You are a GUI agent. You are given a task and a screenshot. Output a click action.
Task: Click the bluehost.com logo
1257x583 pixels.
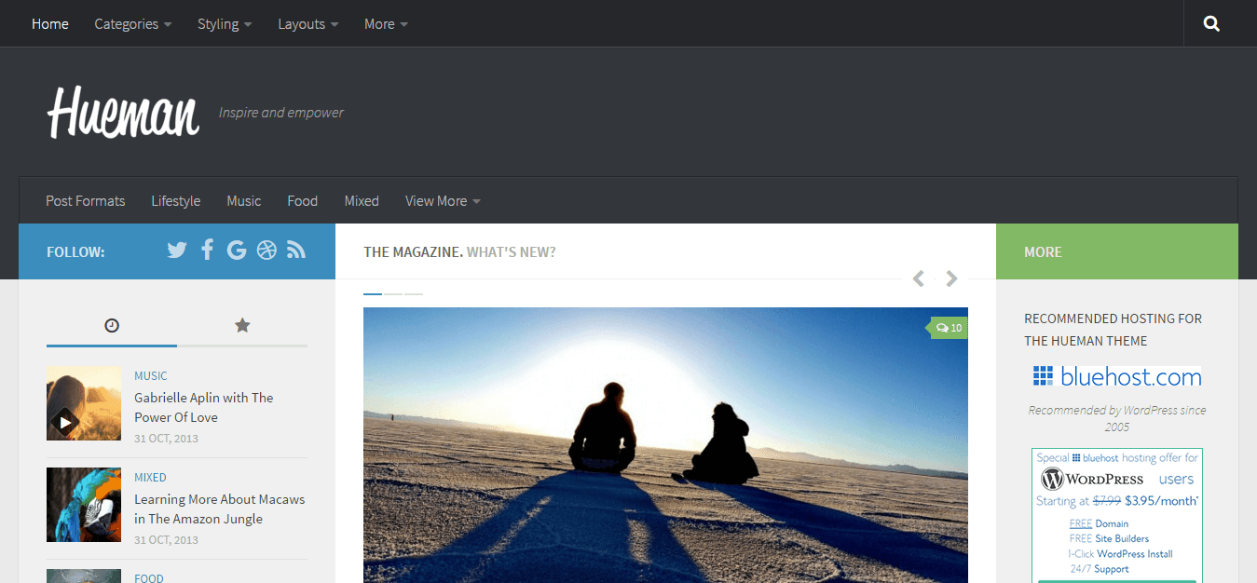1117,377
